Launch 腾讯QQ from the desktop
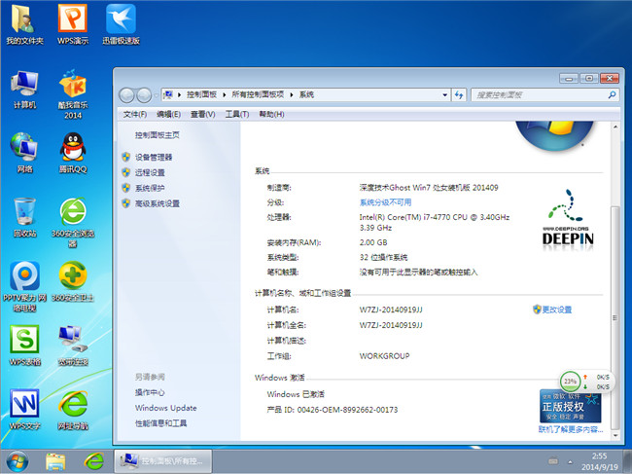 [73, 153]
